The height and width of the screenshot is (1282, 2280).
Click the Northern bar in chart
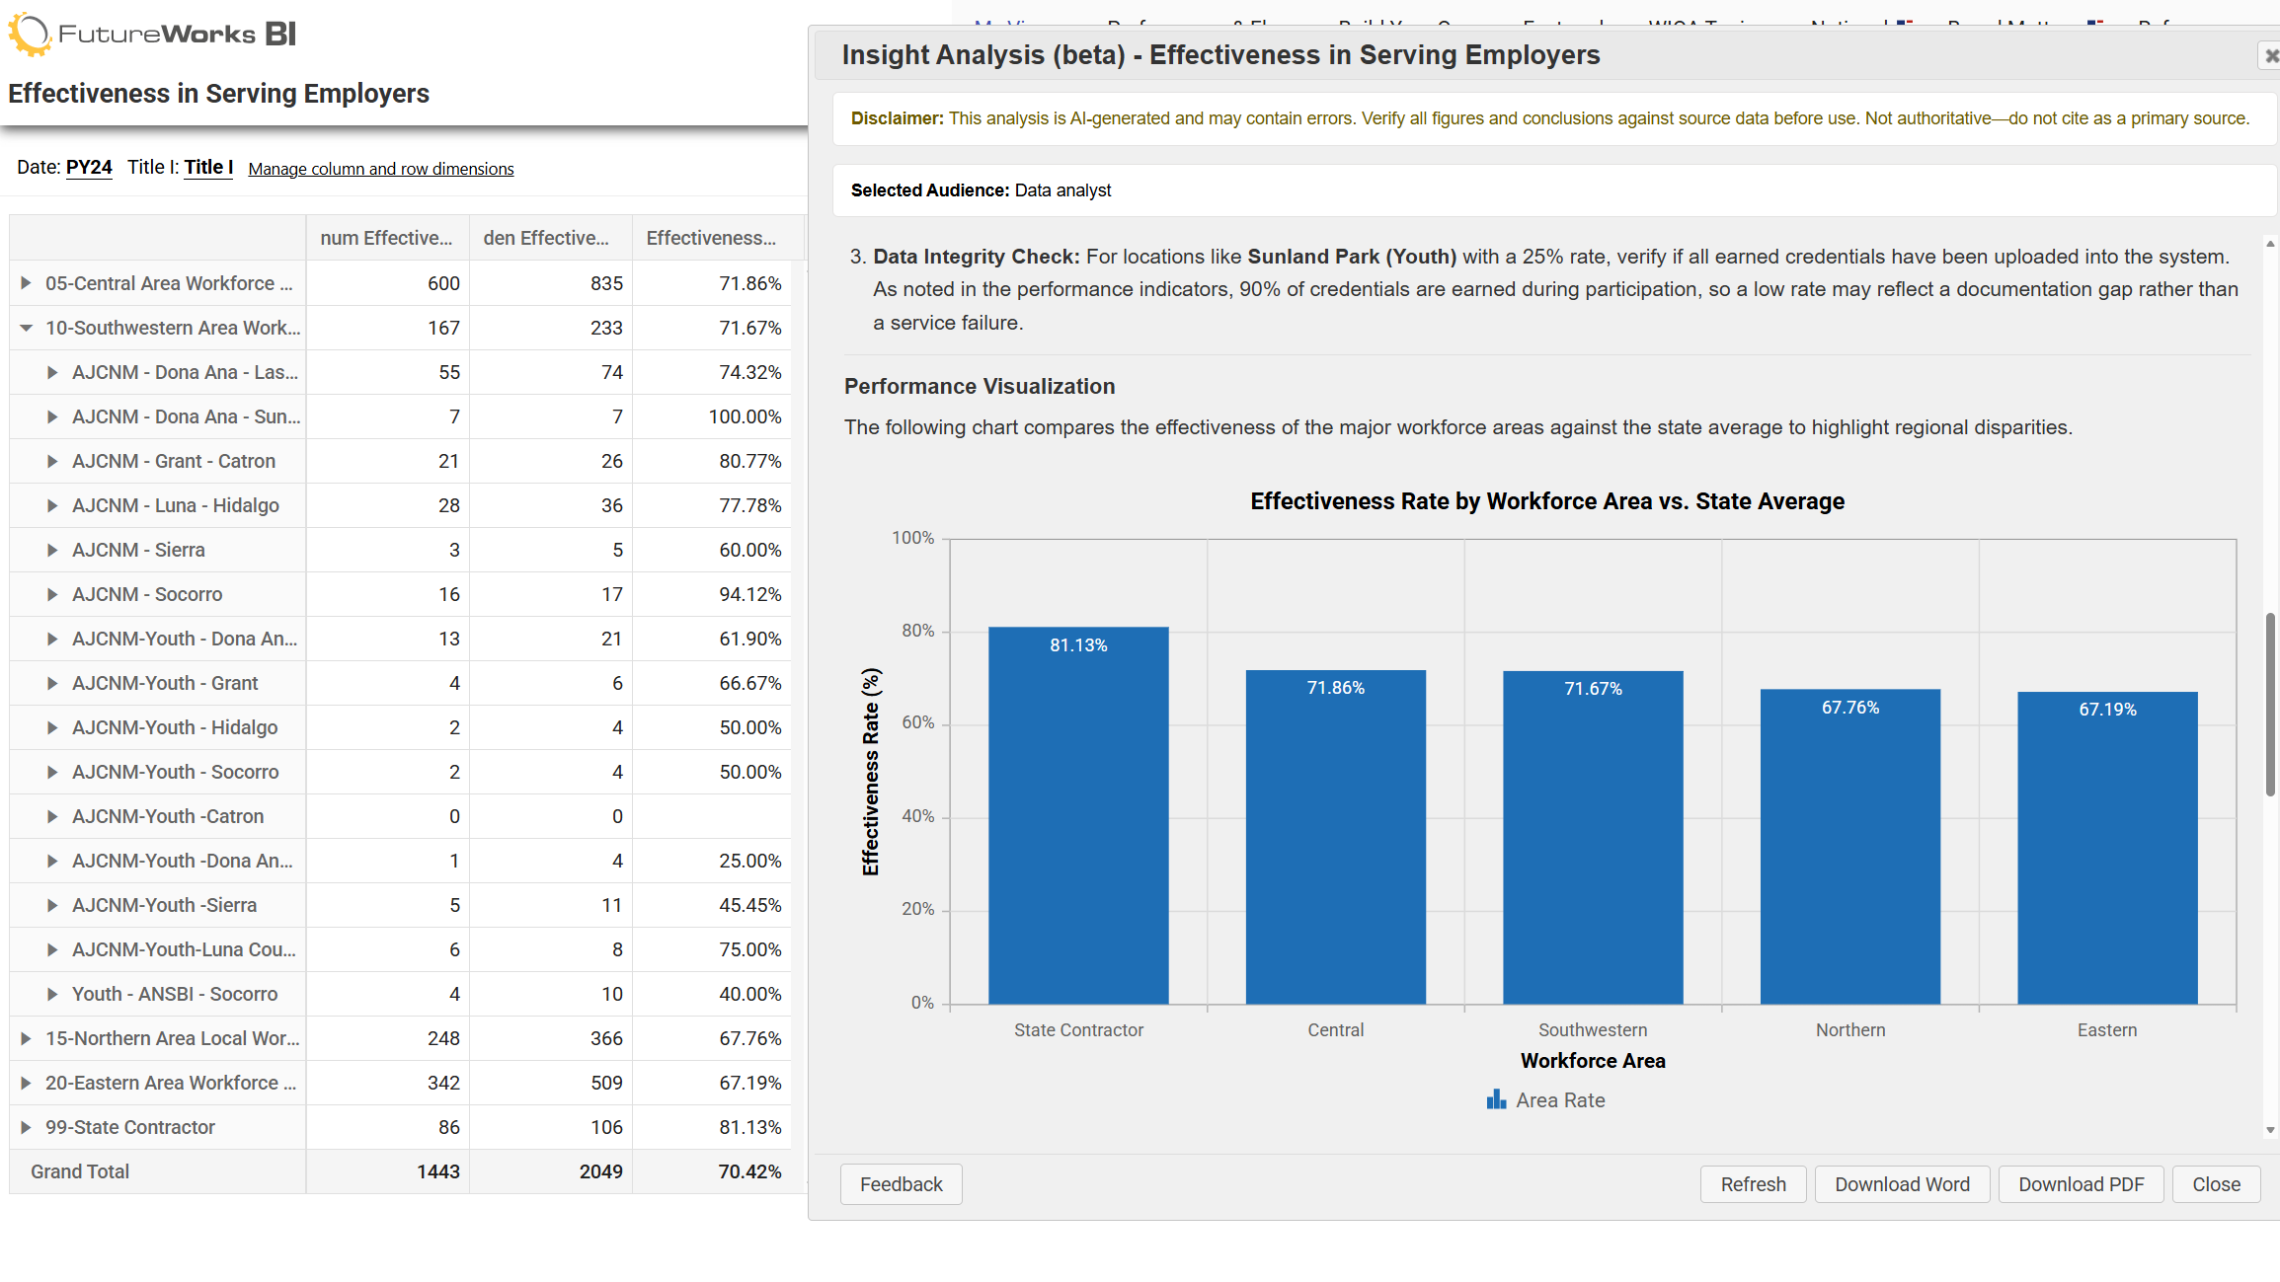point(1850,847)
